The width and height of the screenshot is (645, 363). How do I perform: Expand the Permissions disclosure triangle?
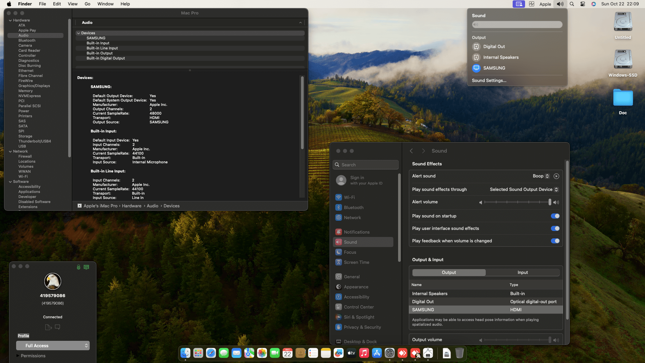tap(17, 356)
